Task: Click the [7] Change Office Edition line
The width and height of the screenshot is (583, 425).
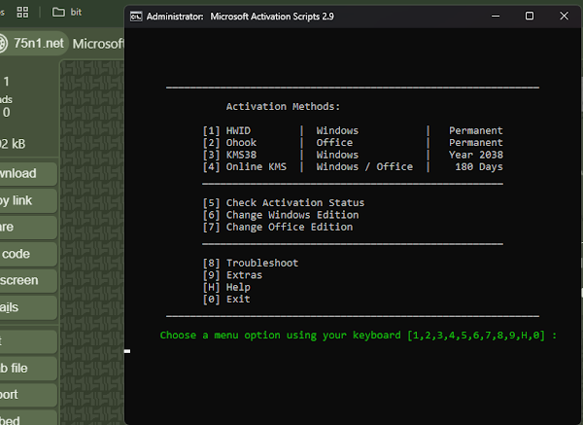Action: (278, 227)
